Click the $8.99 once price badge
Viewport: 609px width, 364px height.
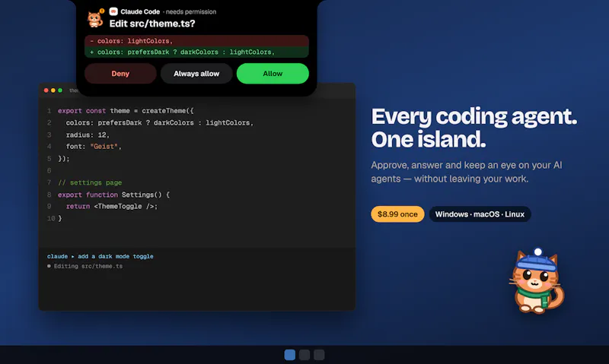click(397, 214)
